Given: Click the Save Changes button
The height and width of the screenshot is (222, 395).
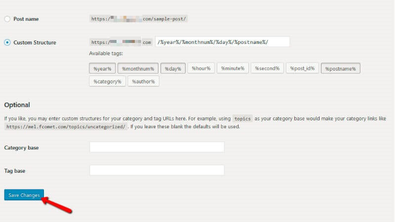Looking at the screenshot, I should coord(24,195).
